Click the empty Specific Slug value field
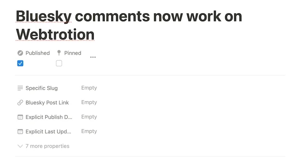Screen dimensions: 297x162 pos(89,88)
